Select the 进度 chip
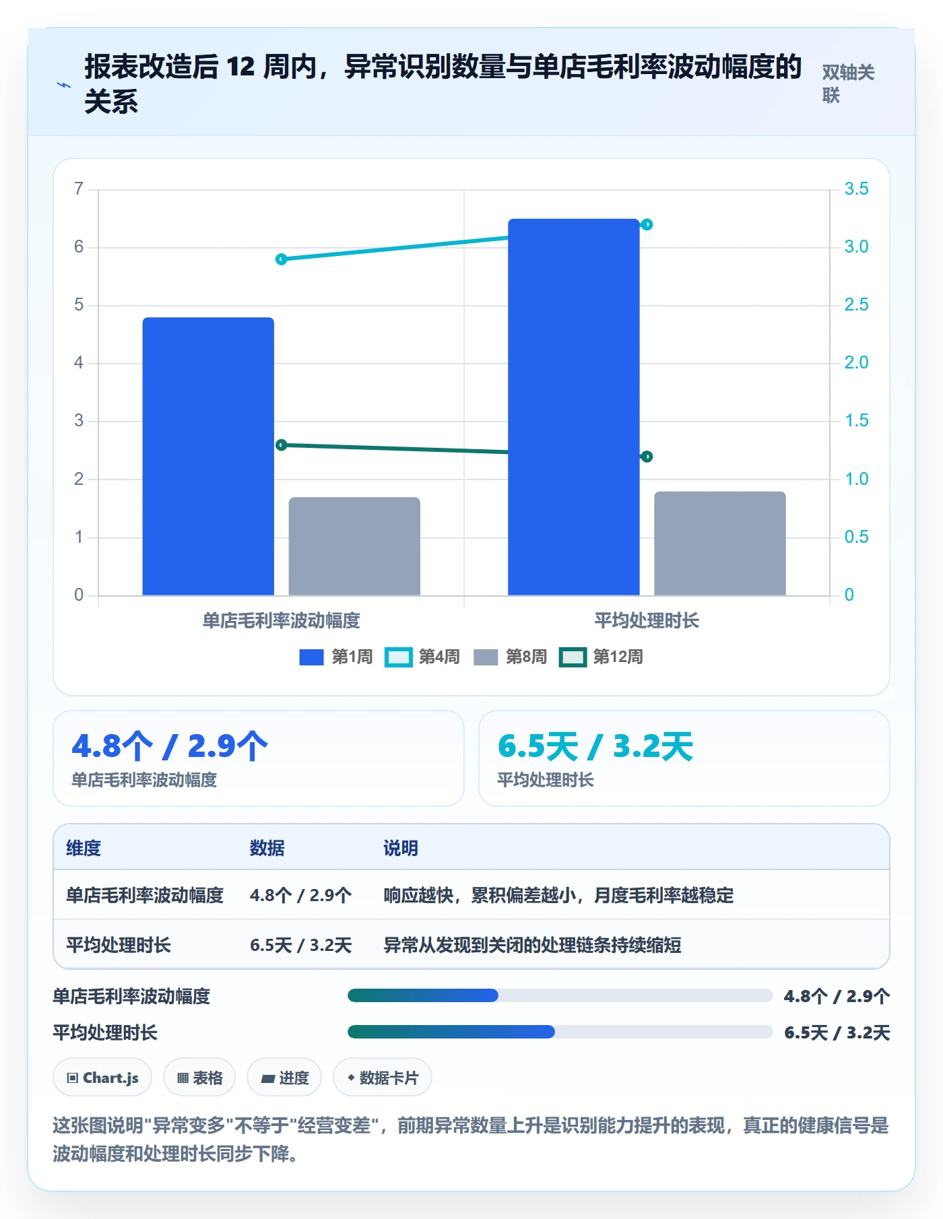 (x=284, y=1078)
